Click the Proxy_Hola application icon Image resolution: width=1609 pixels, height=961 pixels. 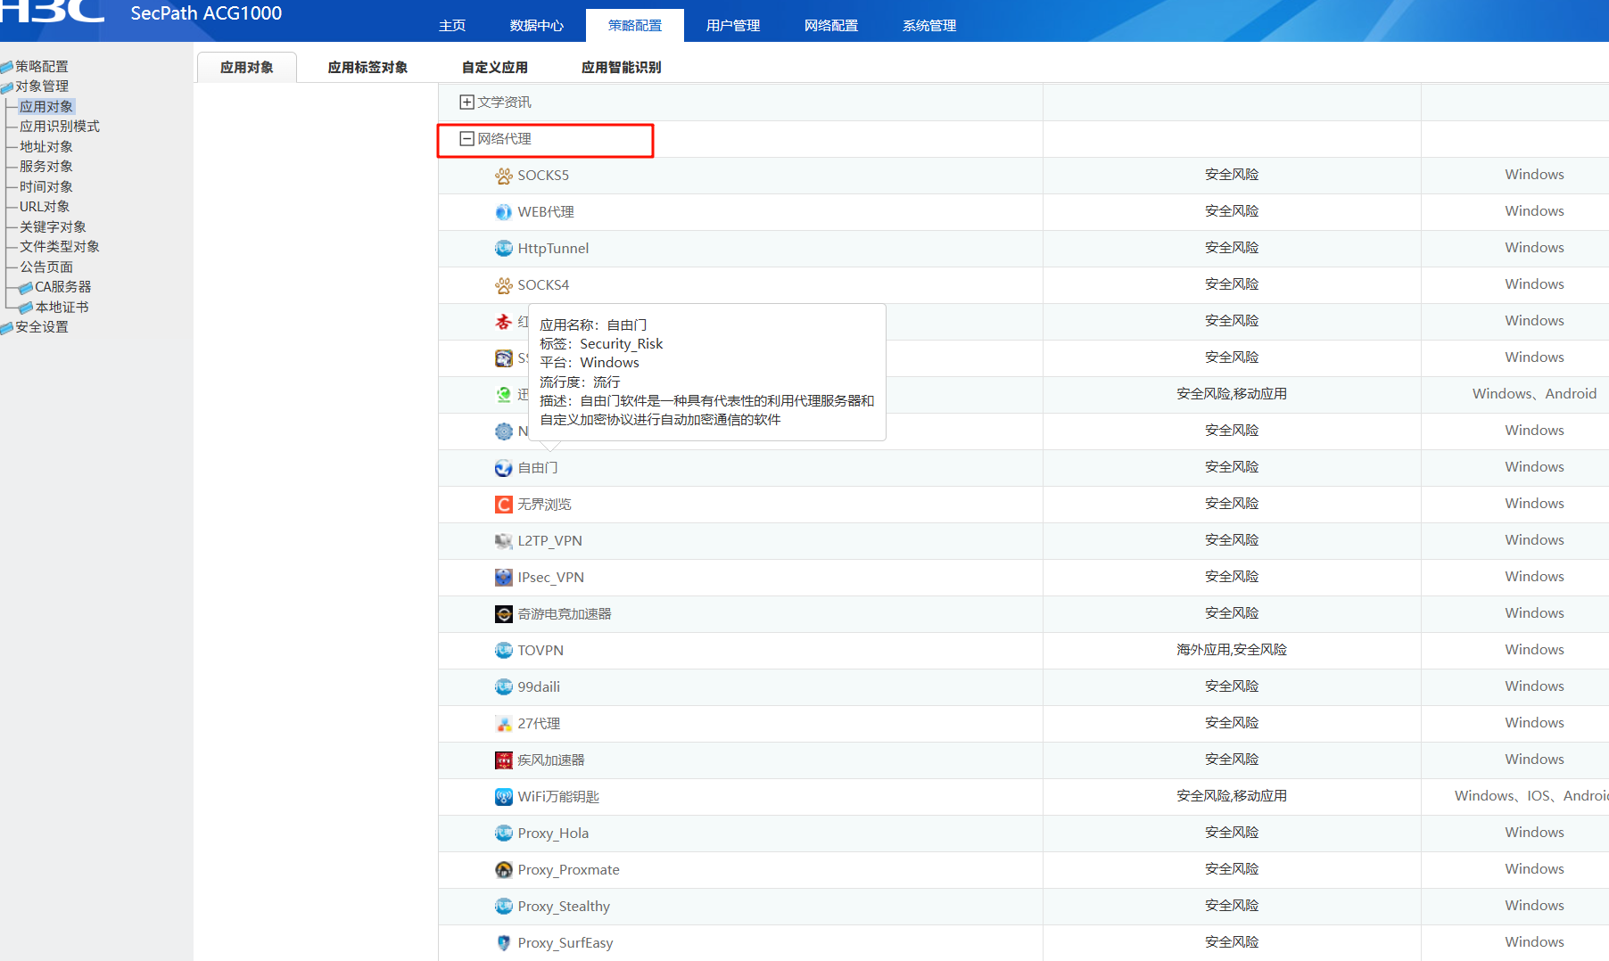click(503, 834)
